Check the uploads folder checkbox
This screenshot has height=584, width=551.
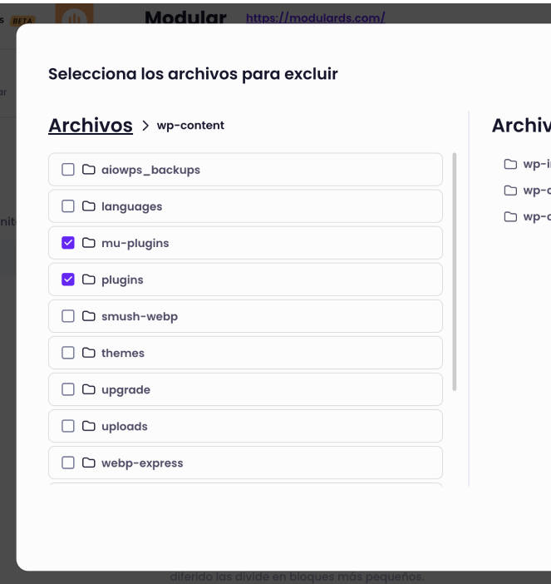[68, 426]
